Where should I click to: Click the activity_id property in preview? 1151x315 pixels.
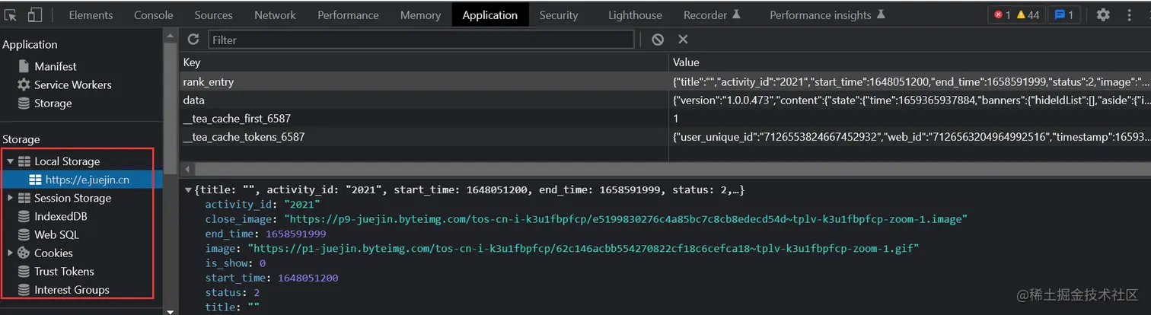(x=241, y=204)
